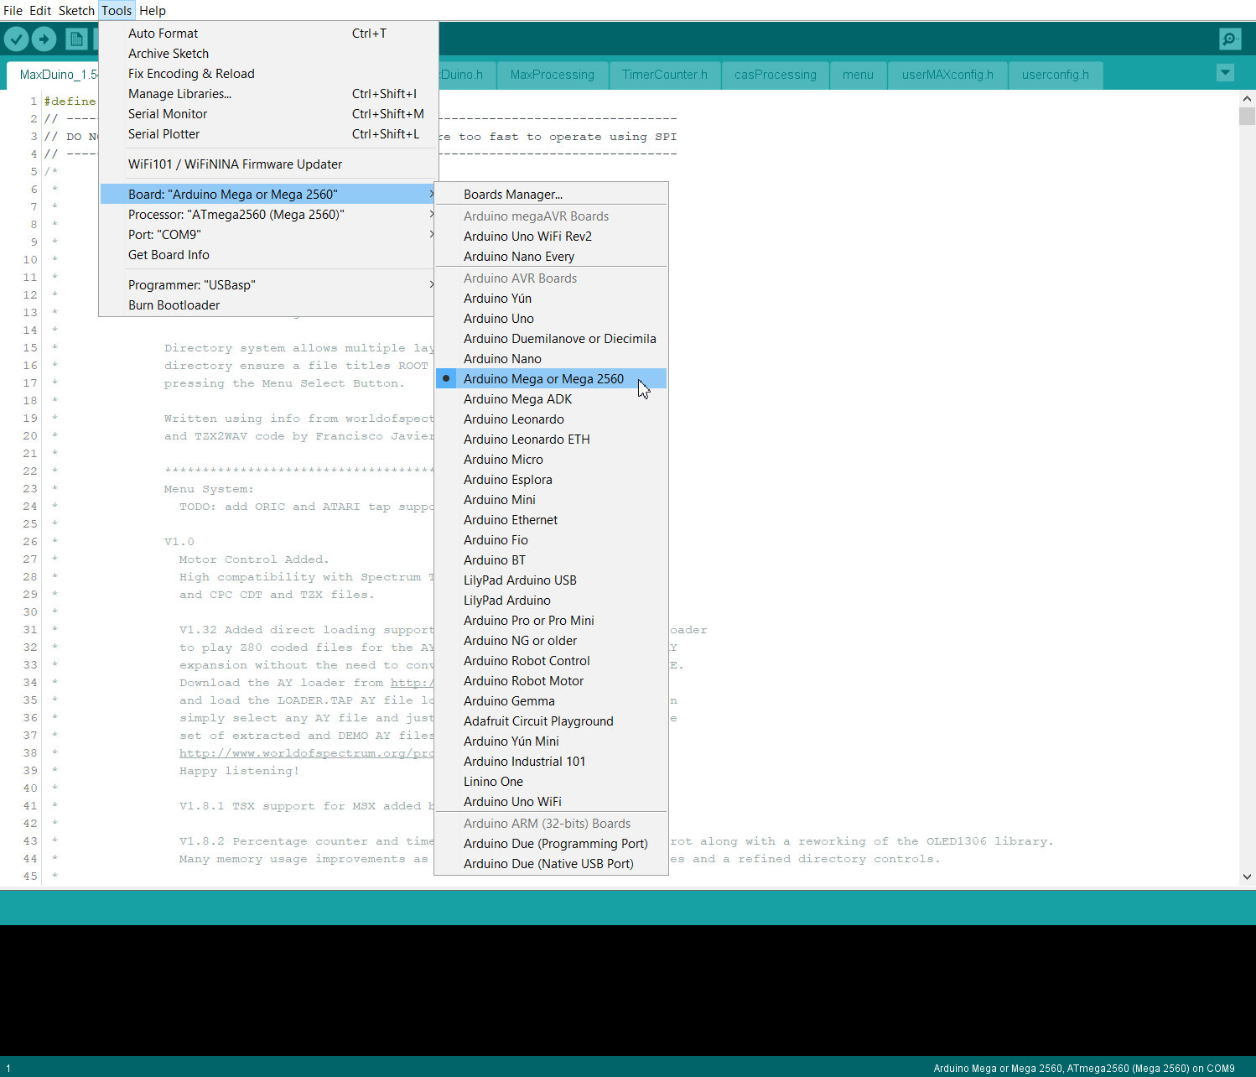Switch to the casProcessing tab
Image resolution: width=1256 pixels, height=1077 pixels.
[x=775, y=75]
